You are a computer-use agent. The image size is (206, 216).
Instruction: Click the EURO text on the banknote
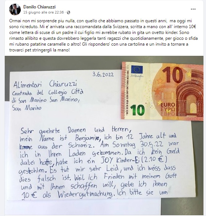168,105
